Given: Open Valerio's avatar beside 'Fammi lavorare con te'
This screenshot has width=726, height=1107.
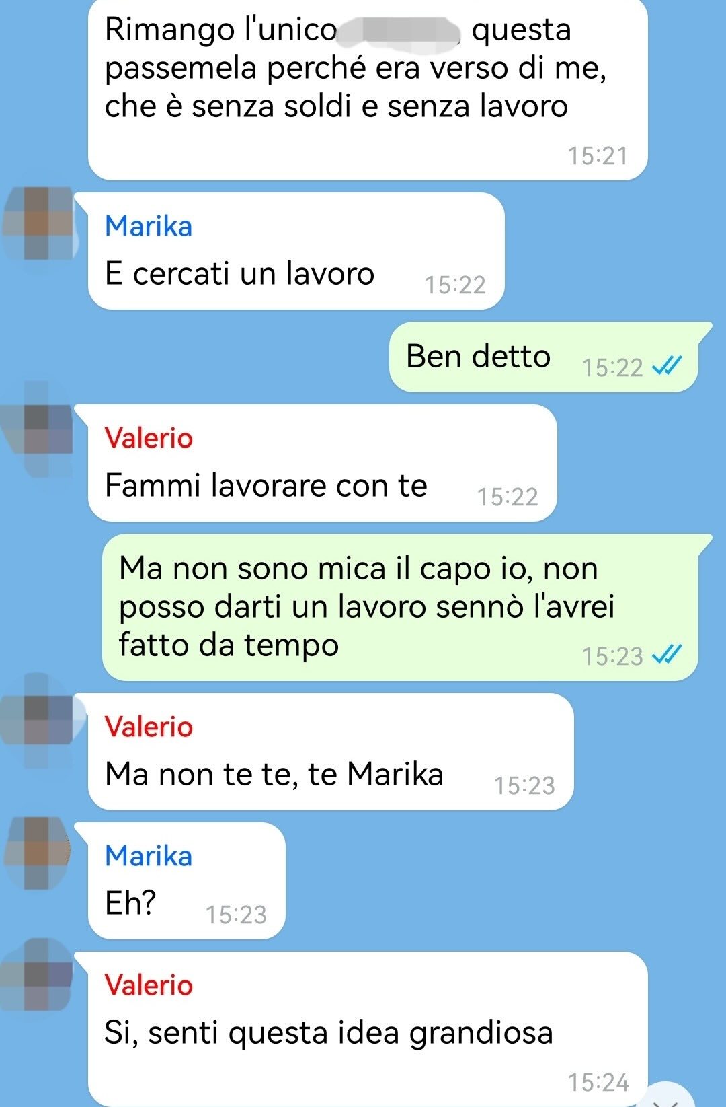Looking at the screenshot, I should (x=38, y=429).
